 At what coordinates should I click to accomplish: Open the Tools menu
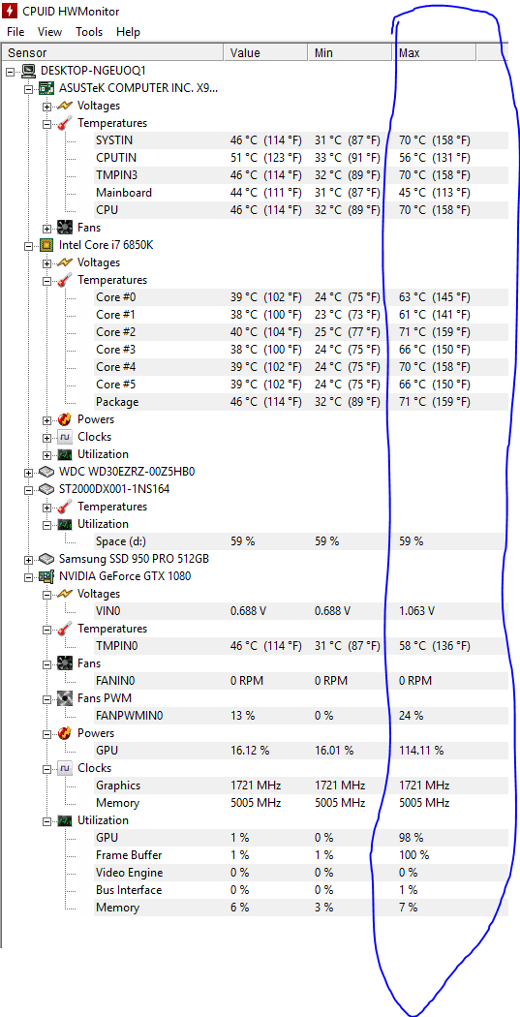[x=89, y=32]
